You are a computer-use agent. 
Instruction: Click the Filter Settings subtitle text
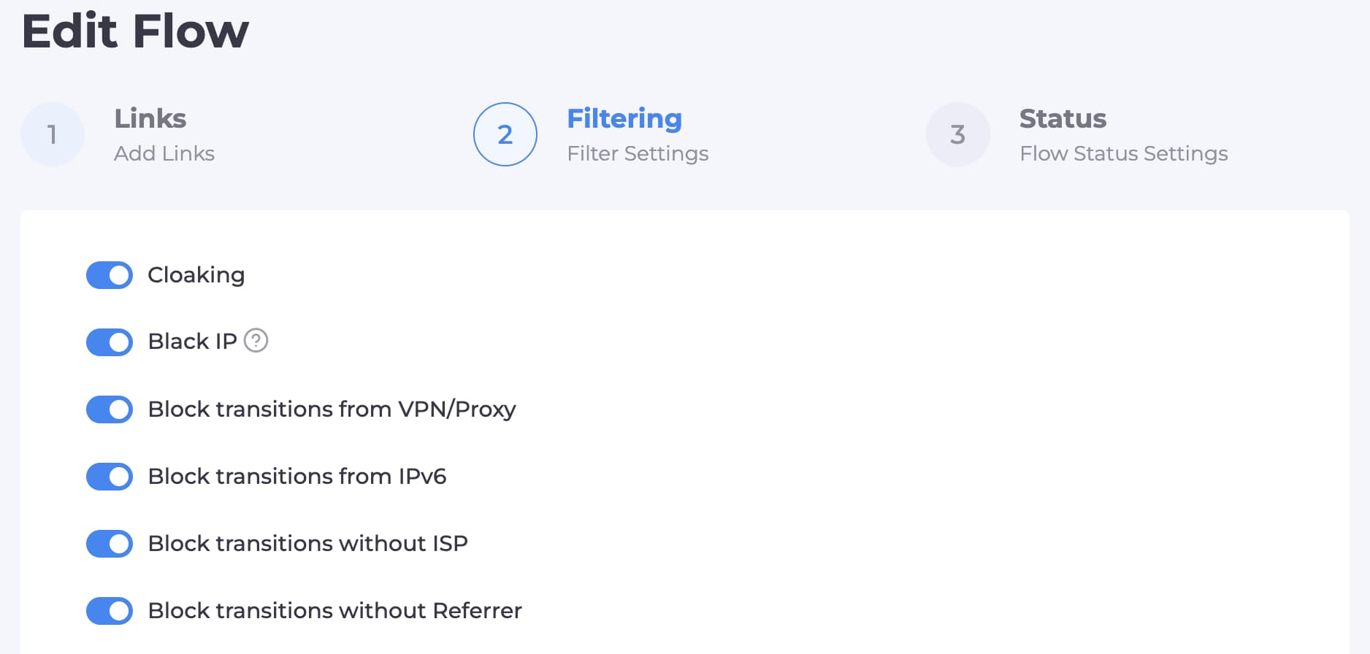pos(638,154)
